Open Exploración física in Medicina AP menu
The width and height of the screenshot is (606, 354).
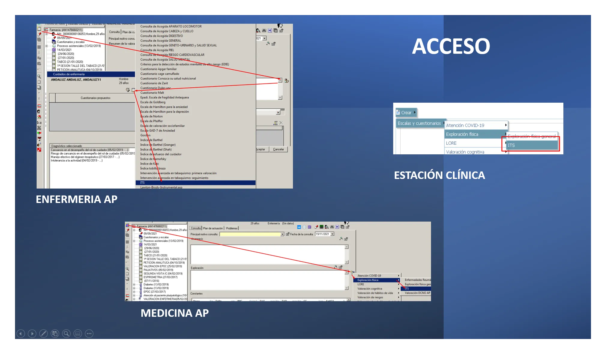pyautogui.click(x=377, y=280)
